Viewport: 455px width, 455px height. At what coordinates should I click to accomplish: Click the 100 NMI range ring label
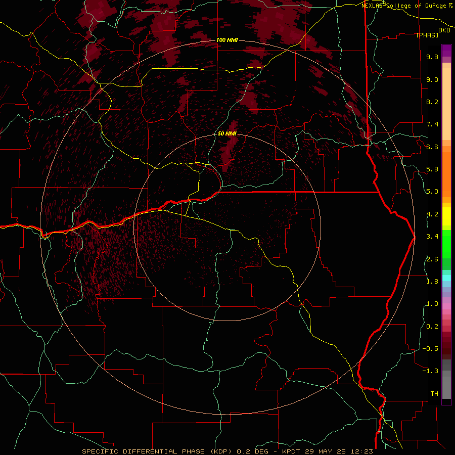click(227, 40)
